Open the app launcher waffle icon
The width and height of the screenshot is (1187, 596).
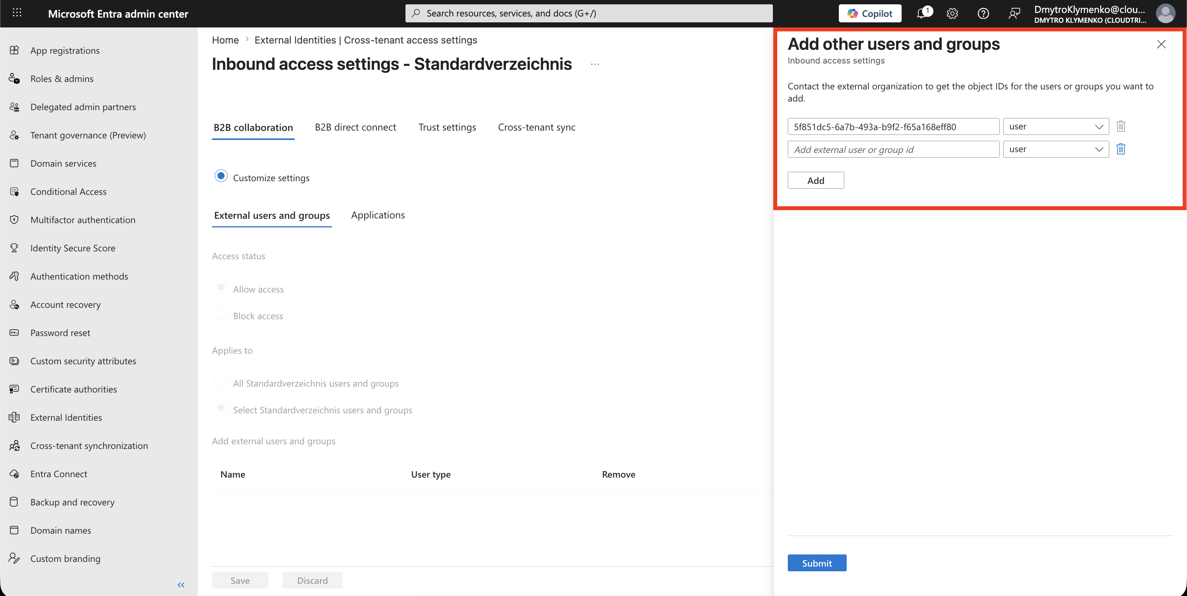click(x=17, y=13)
